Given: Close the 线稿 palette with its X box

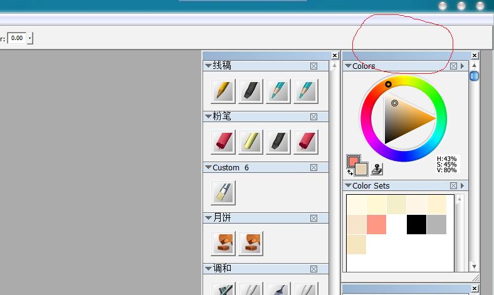Looking at the screenshot, I should pos(313,66).
